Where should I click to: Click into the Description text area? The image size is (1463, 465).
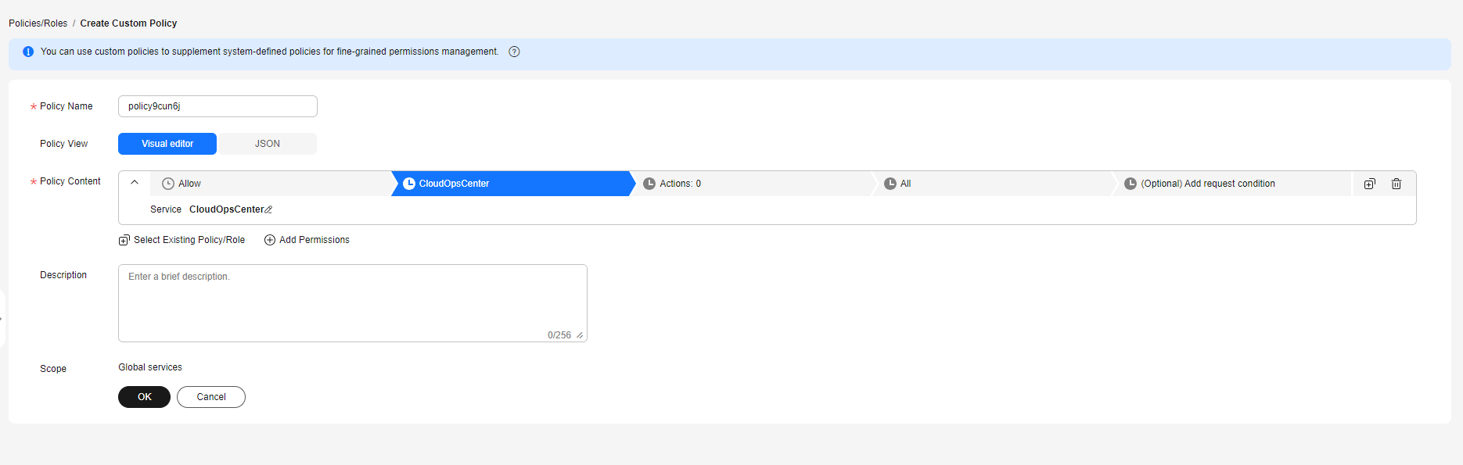[x=353, y=303]
